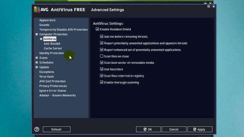244x137 pixels.
Task: Click the Cancel button
Action: coord(174,129)
